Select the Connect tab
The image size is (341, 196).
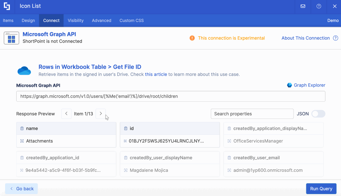51,20
